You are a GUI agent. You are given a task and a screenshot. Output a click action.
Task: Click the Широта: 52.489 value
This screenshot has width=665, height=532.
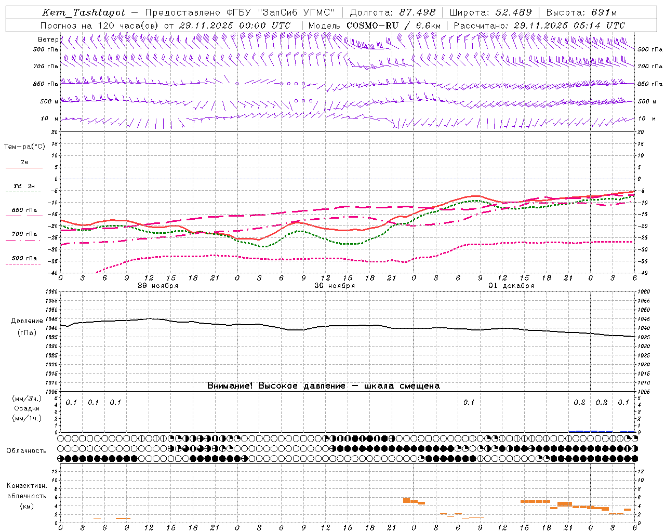[x=490, y=12]
